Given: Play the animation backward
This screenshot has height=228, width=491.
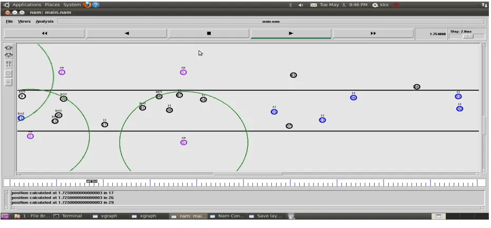Looking at the screenshot, I should (x=127, y=34).
